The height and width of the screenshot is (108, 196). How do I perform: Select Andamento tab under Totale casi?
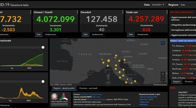pos(143,35)
